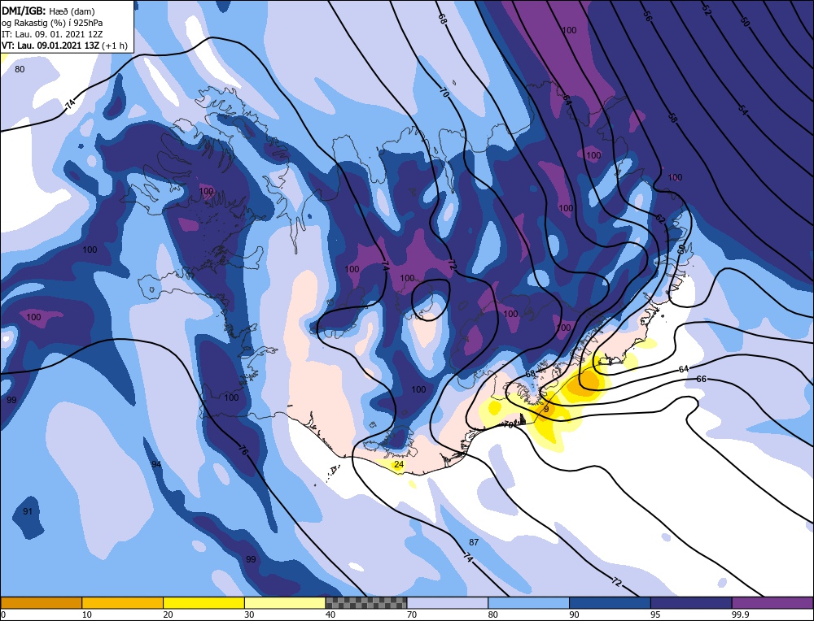Click the '87' humidity value label

(x=474, y=542)
